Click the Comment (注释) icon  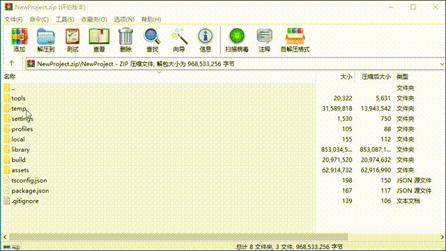click(x=265, y=36)
